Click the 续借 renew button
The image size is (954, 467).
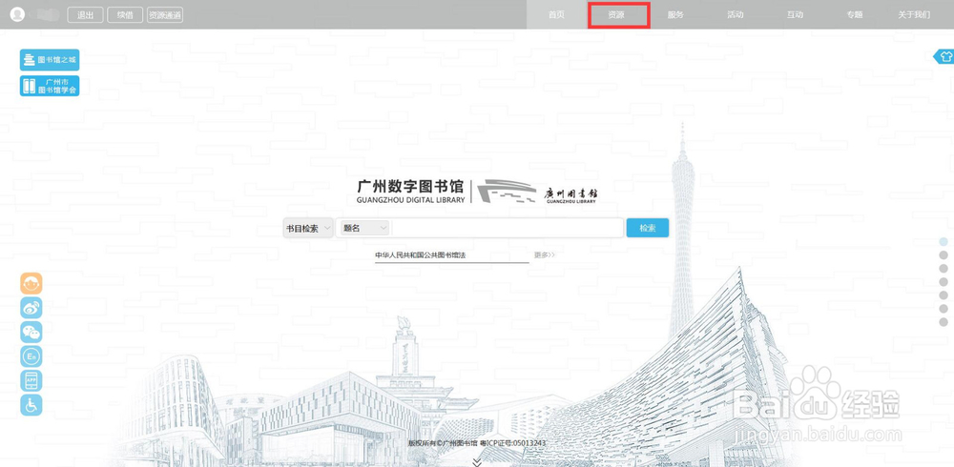pos(125,15)
